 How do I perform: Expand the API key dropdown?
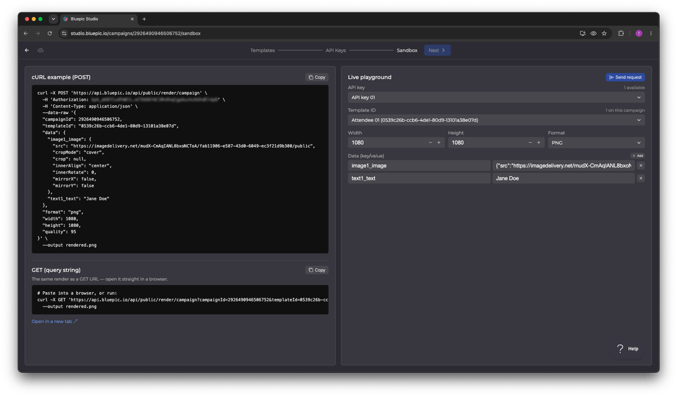click(x=496, y=97)
